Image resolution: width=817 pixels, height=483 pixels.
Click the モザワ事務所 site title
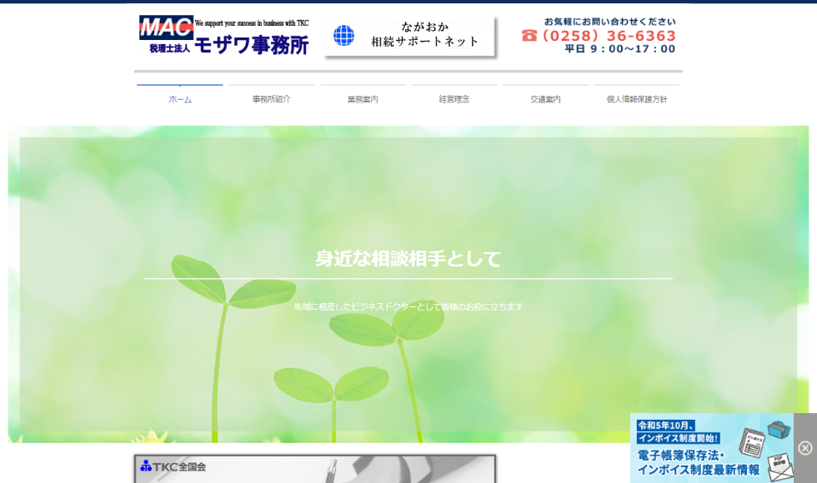(x=251, y=45)
